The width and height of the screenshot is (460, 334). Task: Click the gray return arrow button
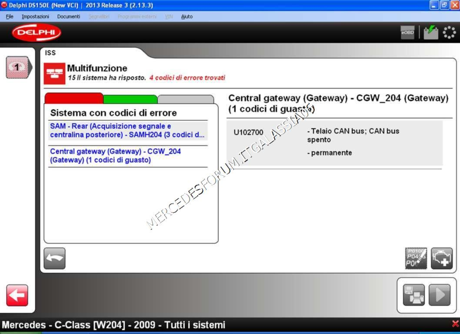point(55,258)
